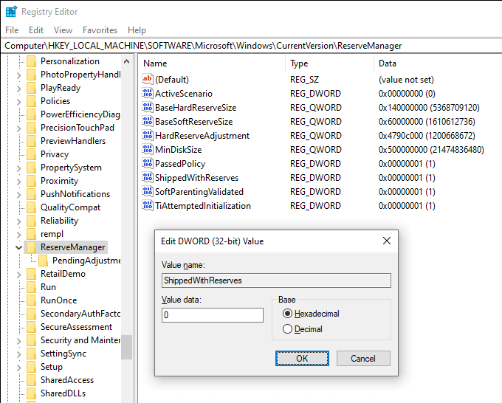Click the Data column header
Screen dimensions: 502x403
[438, 63]
